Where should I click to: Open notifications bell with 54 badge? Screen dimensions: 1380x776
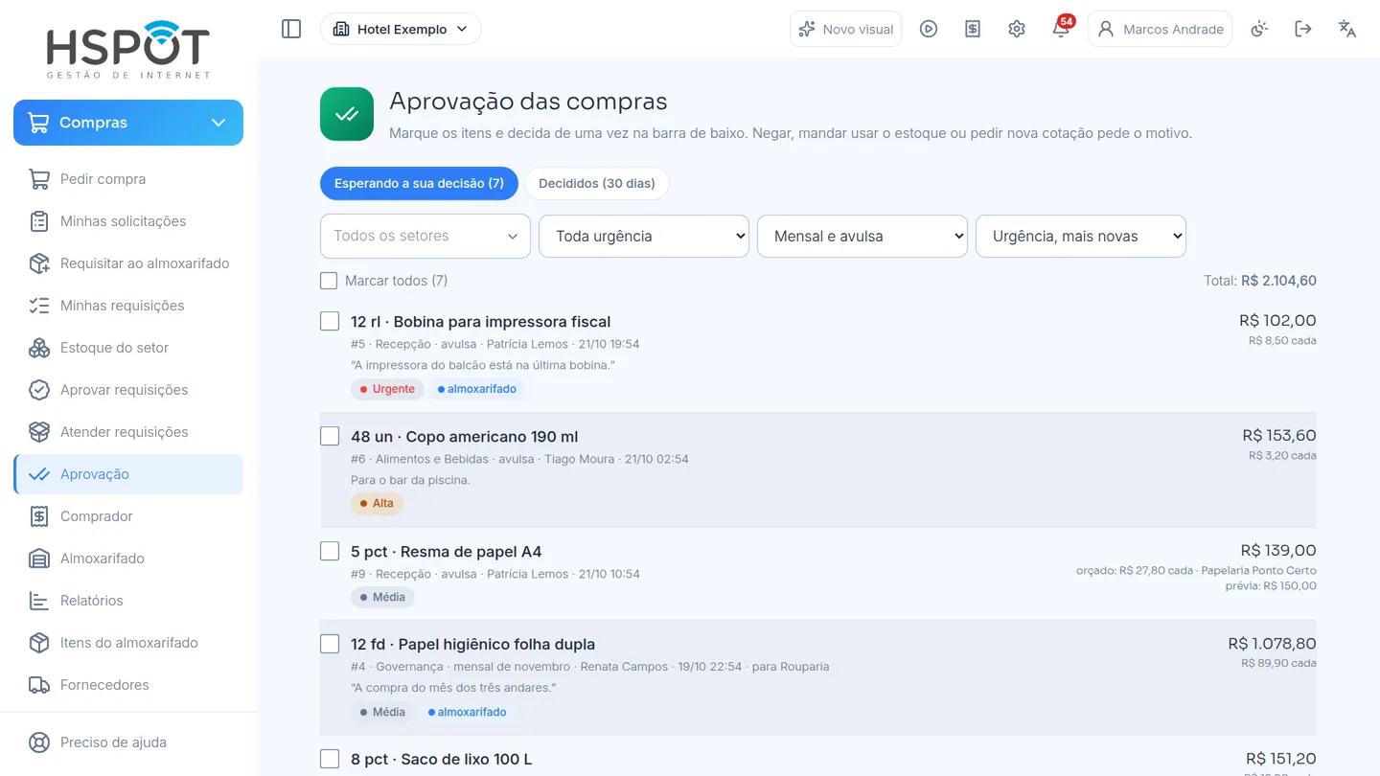click(x=1061, y=29)
